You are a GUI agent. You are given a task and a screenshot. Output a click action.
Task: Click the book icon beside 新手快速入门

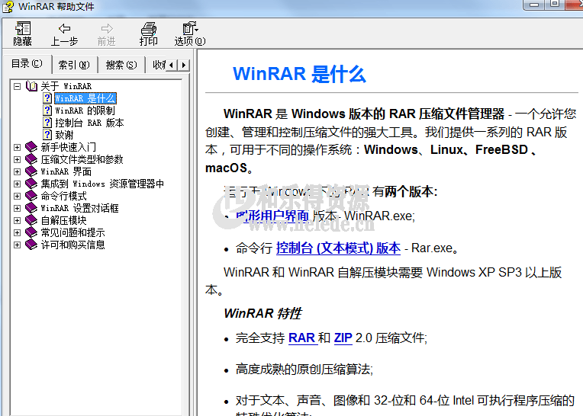[x=31, y=147]
